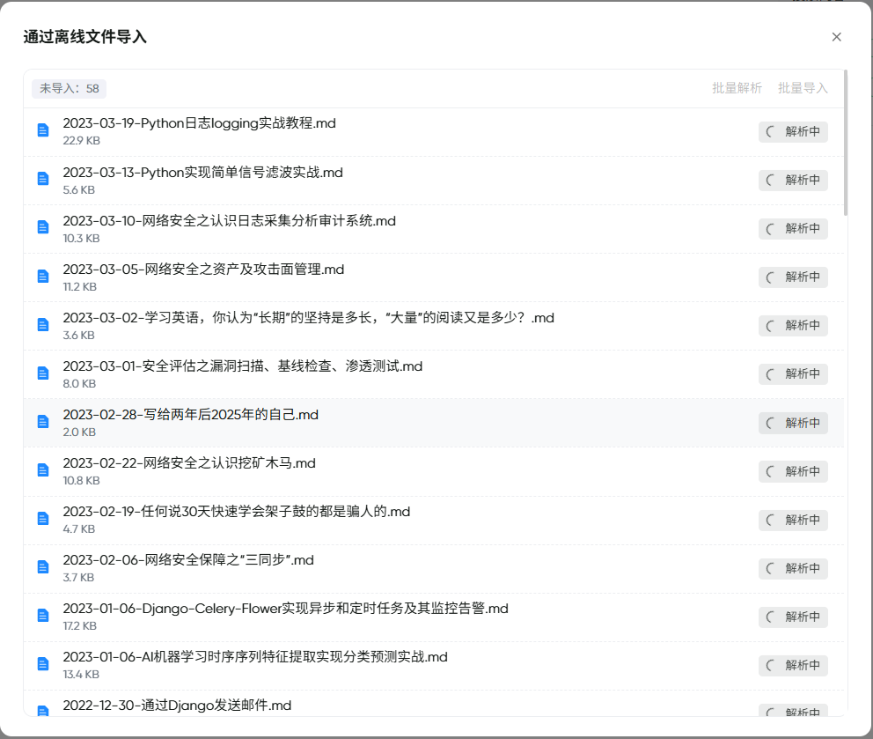Close the 通过离线文件导入 dialog

pyautogui.click(x=836, y=36)
